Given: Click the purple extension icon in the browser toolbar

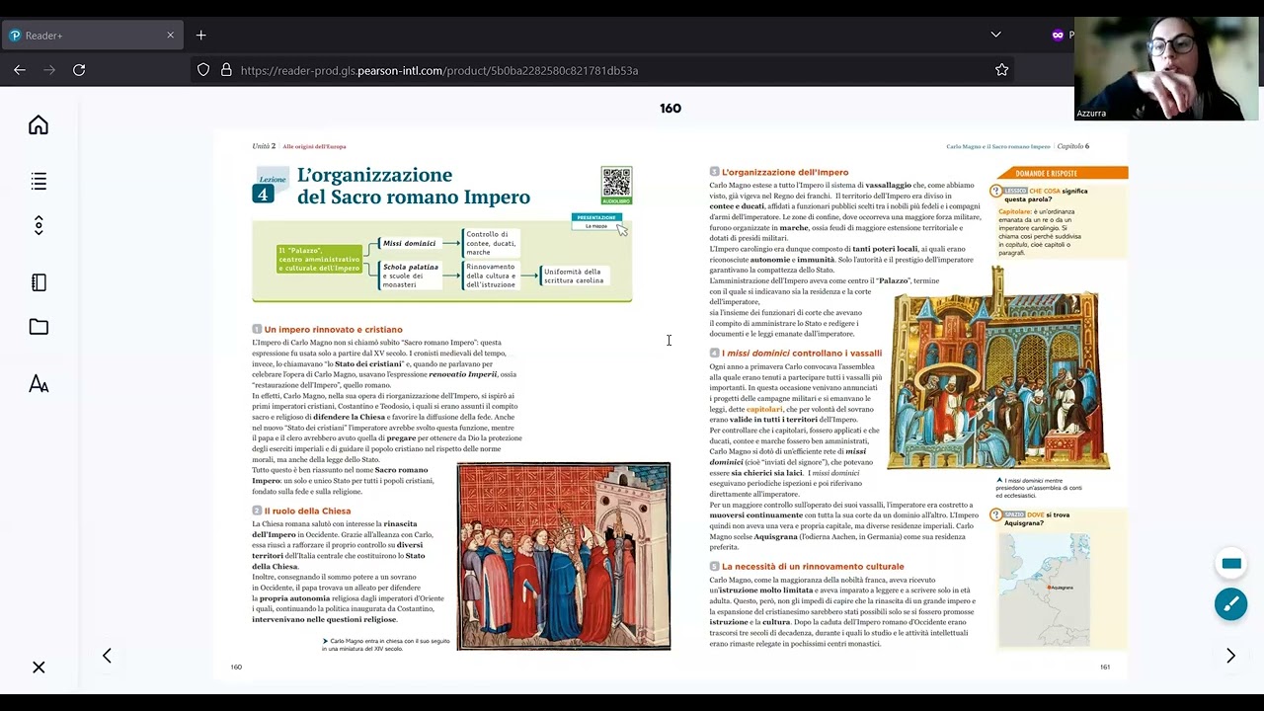Looking at the screenshot, I should (1058, 35).
